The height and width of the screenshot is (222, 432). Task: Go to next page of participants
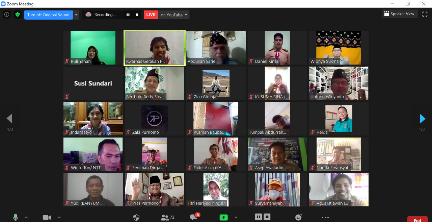(423, 119)
